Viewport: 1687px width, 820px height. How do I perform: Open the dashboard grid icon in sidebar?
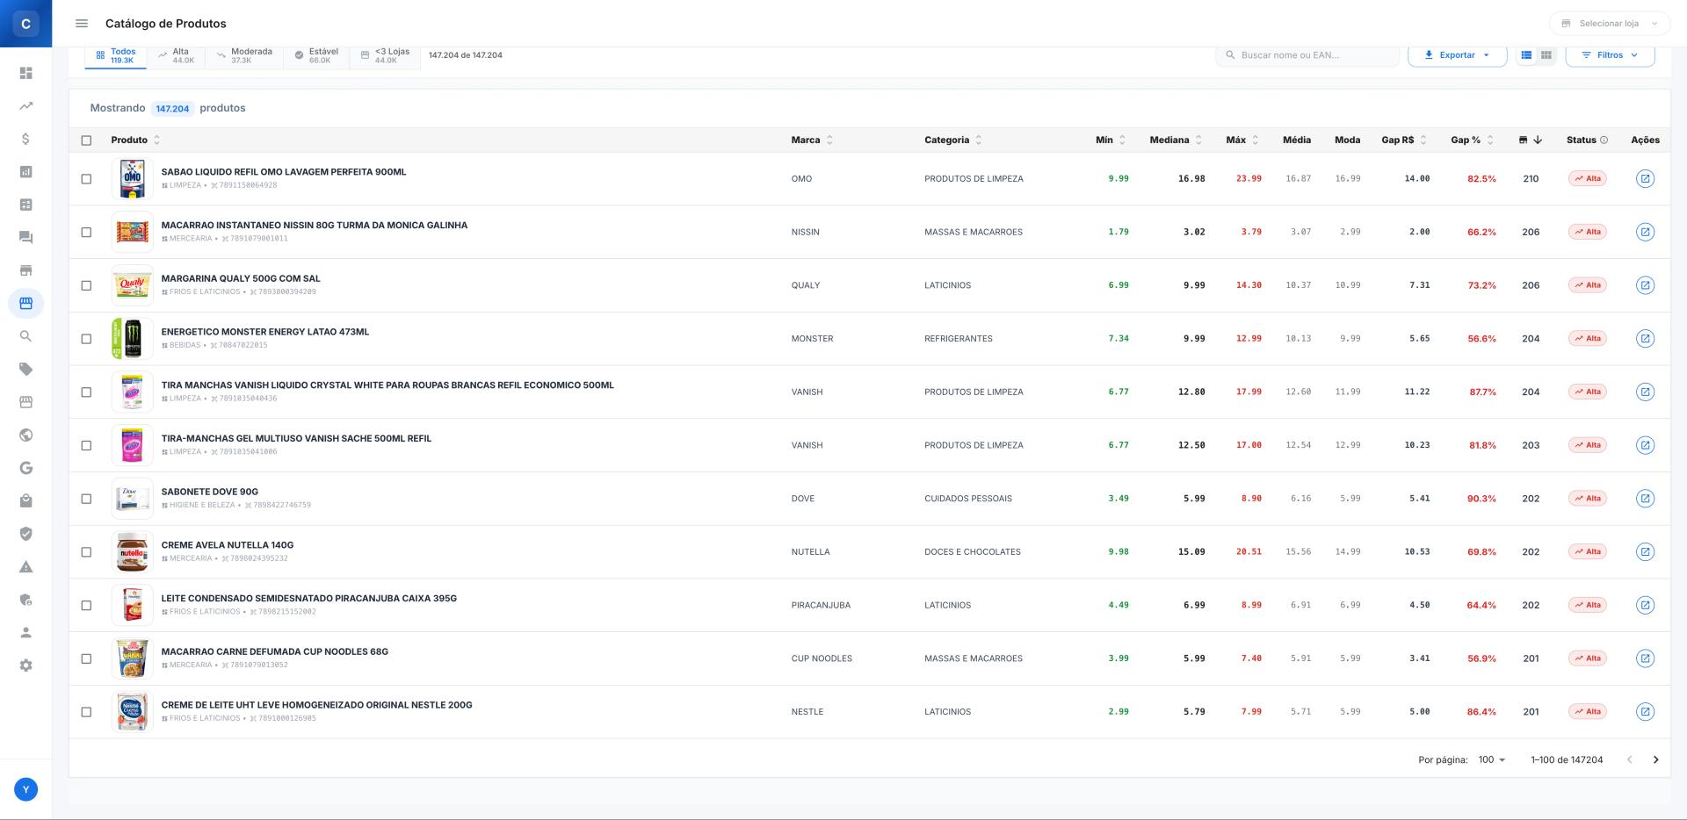click(25, 73)
